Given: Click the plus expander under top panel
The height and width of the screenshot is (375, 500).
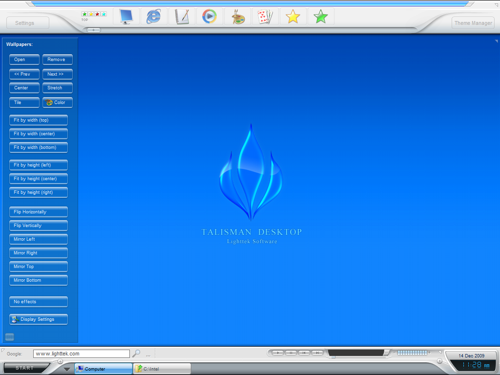Looking at the screenshot, I should [94, 30].
